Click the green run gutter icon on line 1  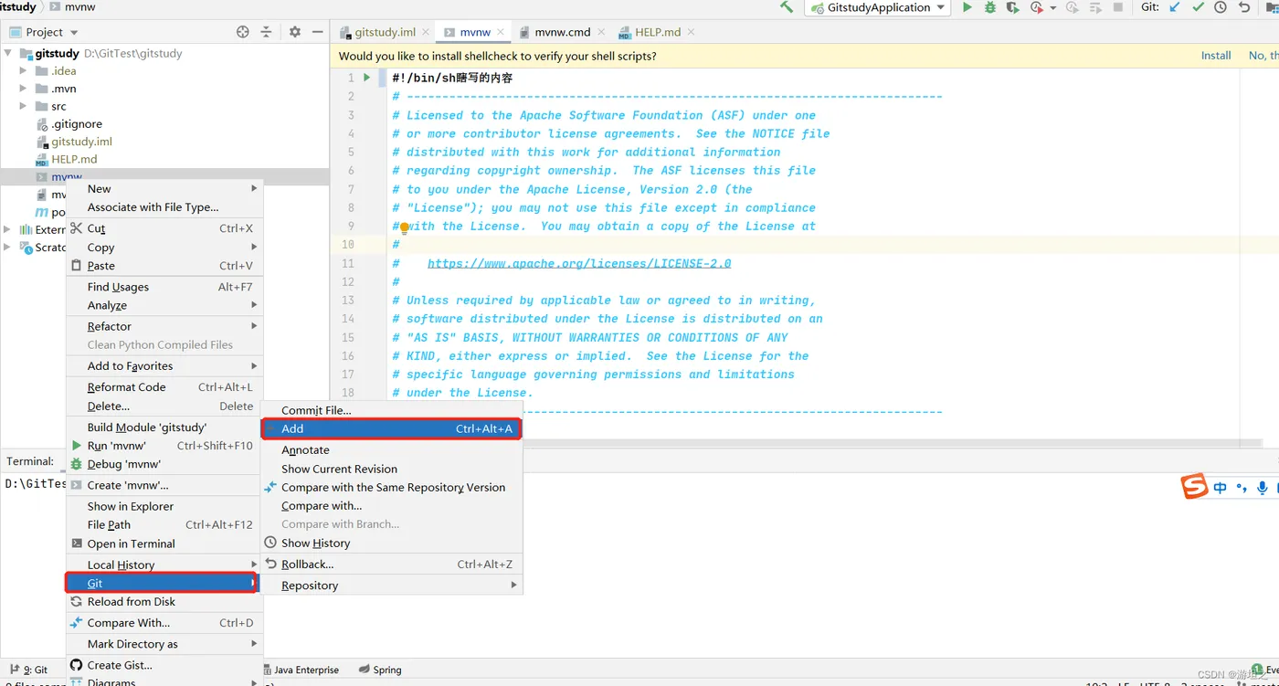367,78
